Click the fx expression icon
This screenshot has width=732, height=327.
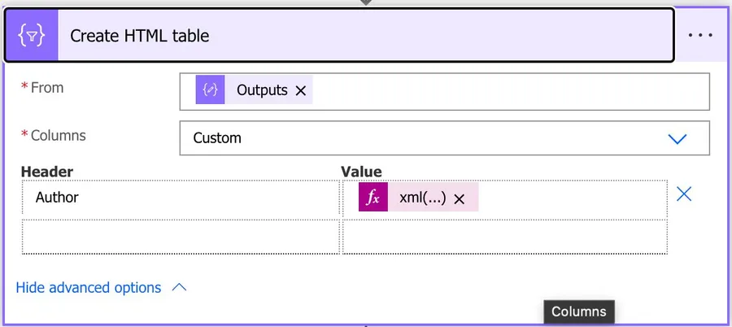click(373, 198)
